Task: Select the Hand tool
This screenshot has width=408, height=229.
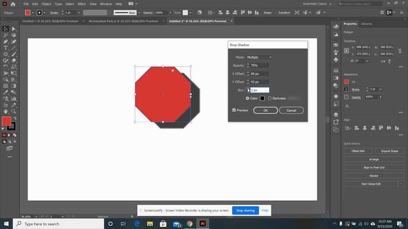Action: 6,111
